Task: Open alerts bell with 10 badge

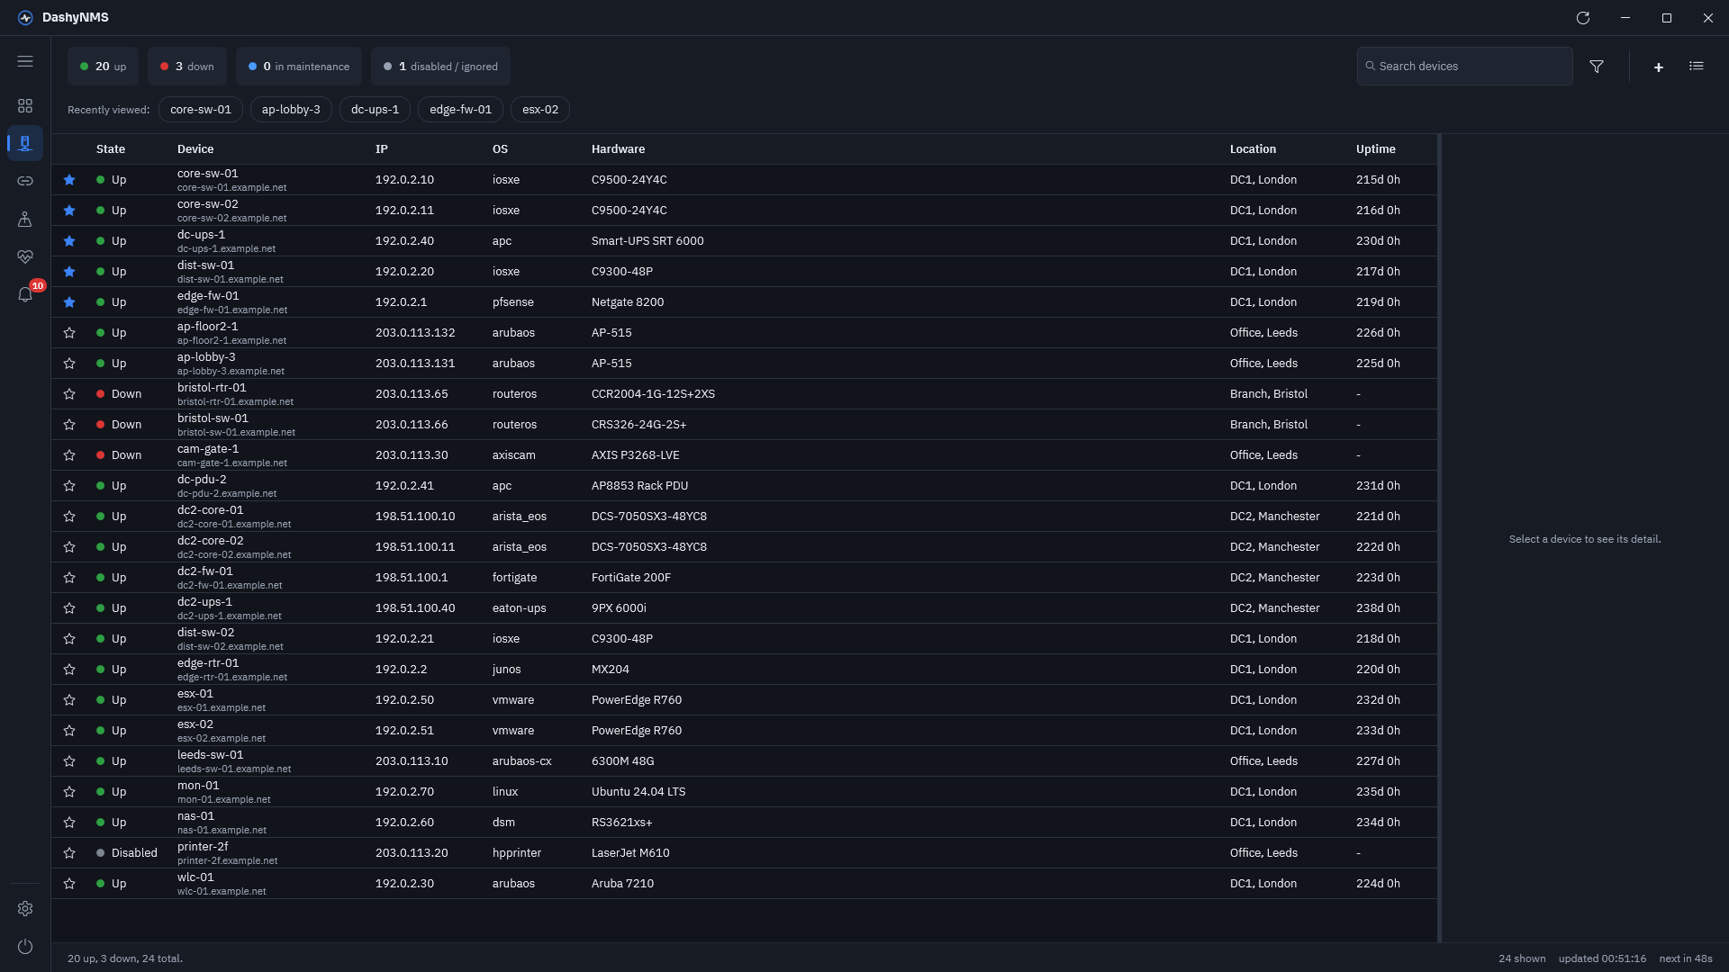Action: pyautogui.click(x=25, y=294)
